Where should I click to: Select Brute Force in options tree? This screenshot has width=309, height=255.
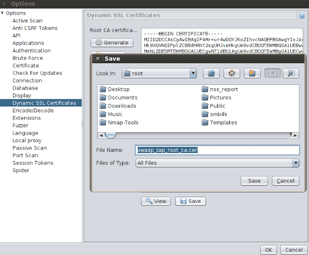point(28,58)
